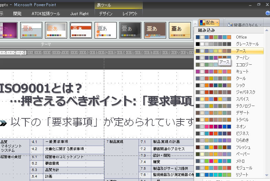
Task: Apply the フレッシュ color scheme
Action: point(229,147)
